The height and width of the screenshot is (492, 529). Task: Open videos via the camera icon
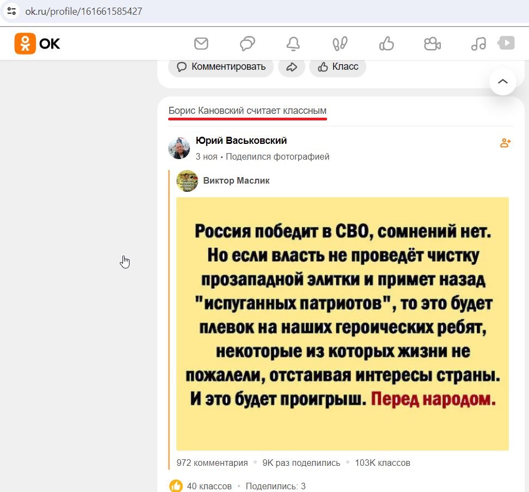click(432, 44)
